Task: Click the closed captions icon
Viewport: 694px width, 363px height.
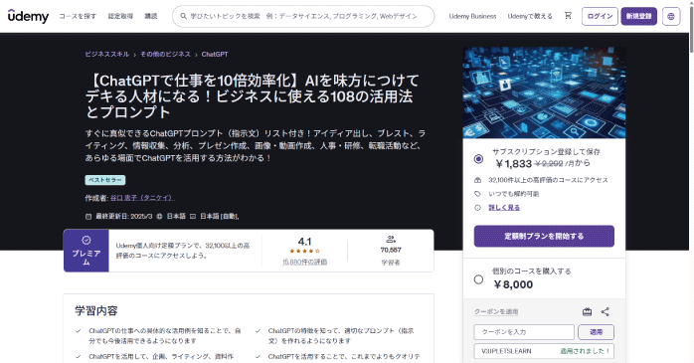Action: coord(193,217)
